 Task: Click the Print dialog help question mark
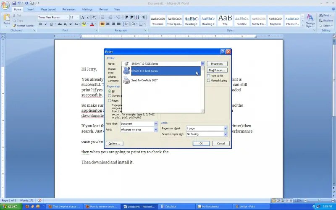[x=223, y=52]
